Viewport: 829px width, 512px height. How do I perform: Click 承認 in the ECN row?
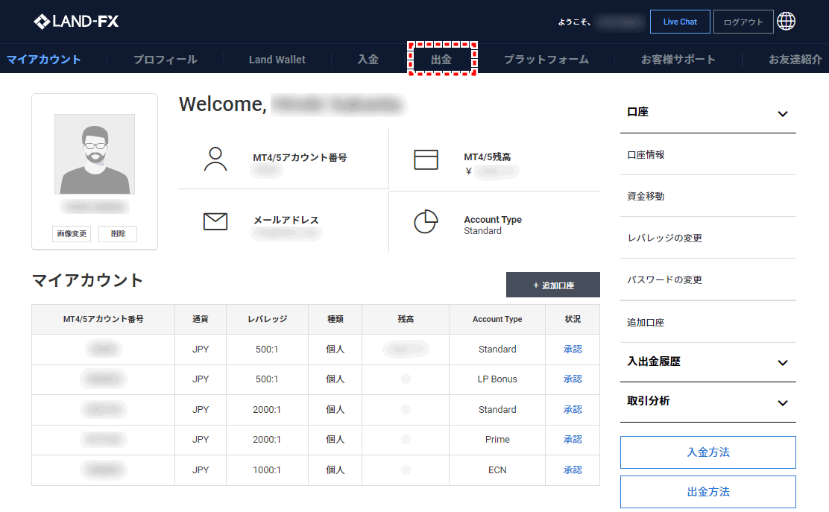[x=573, y=470]
